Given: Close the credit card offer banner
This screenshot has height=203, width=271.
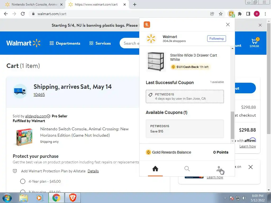Looking at the screenshot, I should [x=250, y=167].
